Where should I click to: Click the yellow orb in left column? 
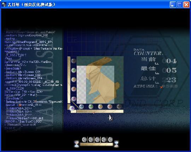tap(74, 80)
